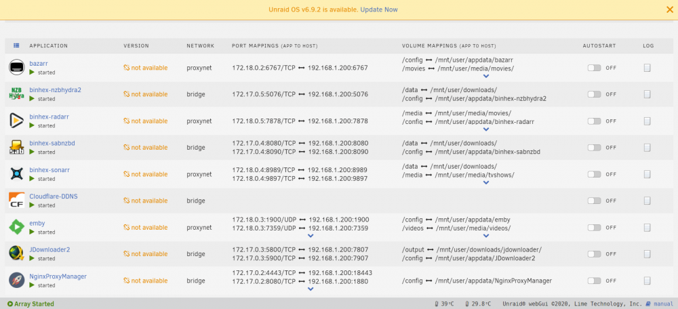This screenshot has width=678, height=309.
Task: Open the log for Cloudflare-DDNS
Action: pos(647,201)
